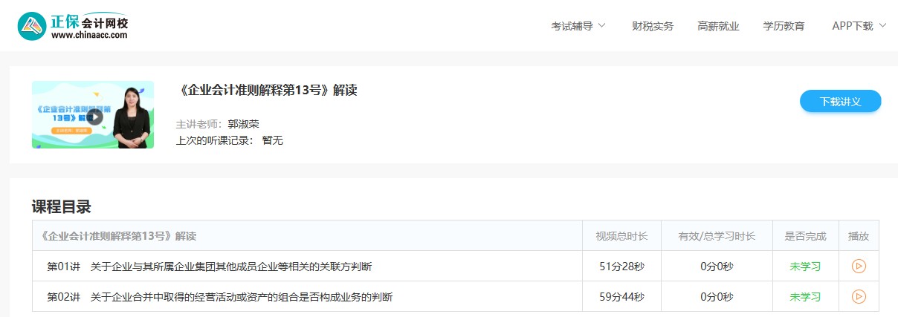Go to 高薪就业 page
The width and height of the screenshot is (898, 317).
click(x=718, y=26)
